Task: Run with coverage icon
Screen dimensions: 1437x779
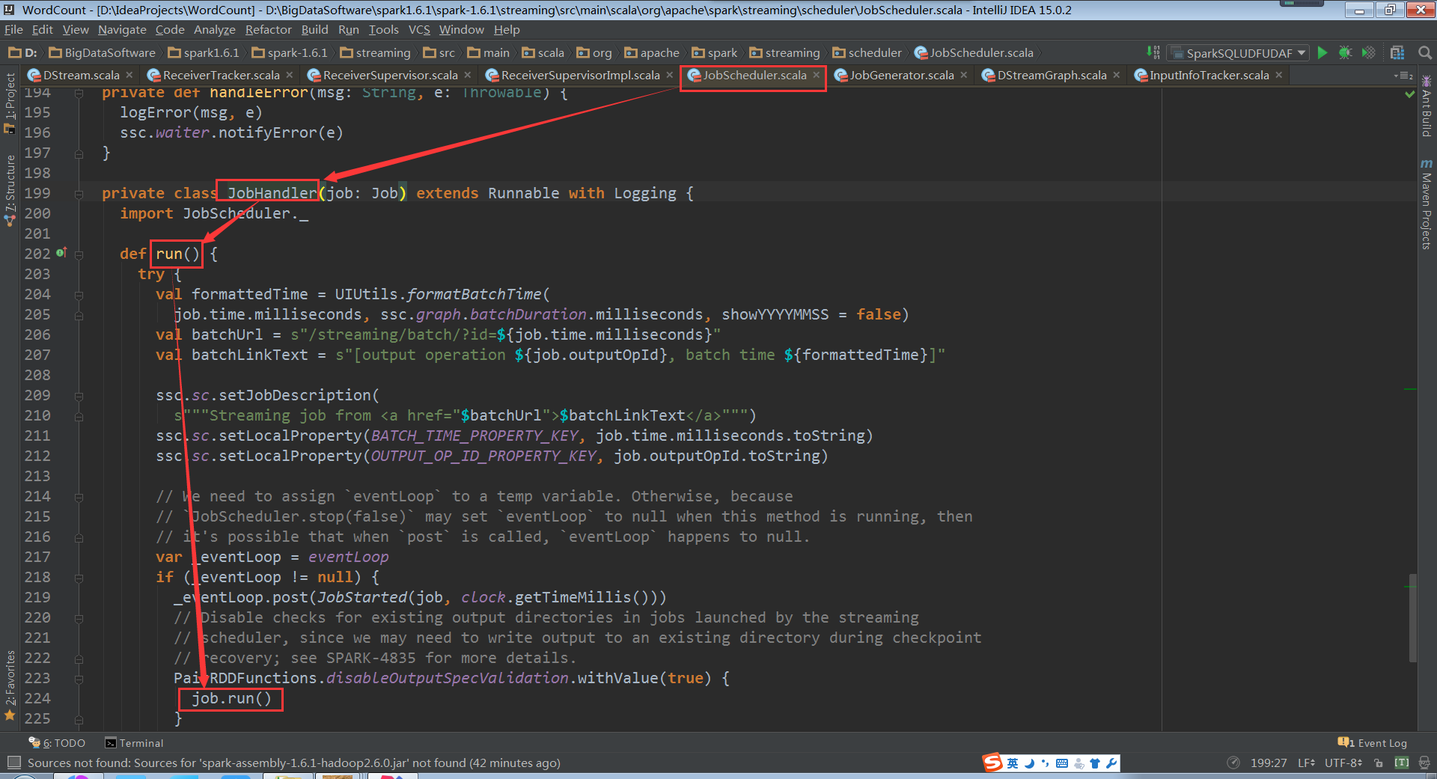Action: coord(1368,52)
